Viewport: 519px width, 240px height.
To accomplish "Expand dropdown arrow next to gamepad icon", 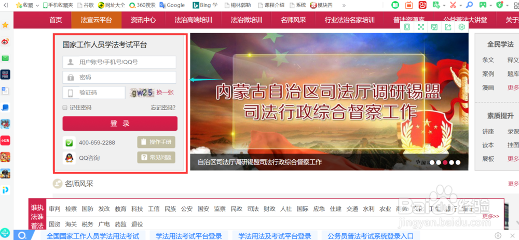I will coord(490,5).
